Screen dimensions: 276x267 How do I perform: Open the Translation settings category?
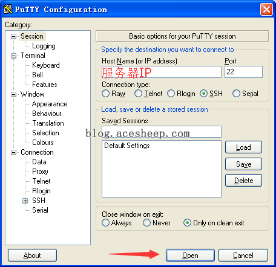(48, 123)
